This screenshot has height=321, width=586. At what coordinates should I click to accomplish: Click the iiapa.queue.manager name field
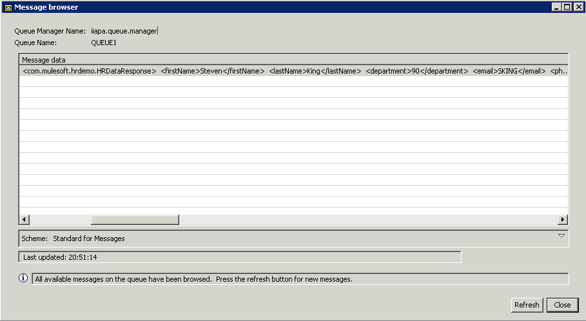(x=124, y=30)
